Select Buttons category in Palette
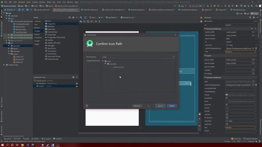Screen dimensions: 262x147 pyautogui.click(x=37, y=28)
